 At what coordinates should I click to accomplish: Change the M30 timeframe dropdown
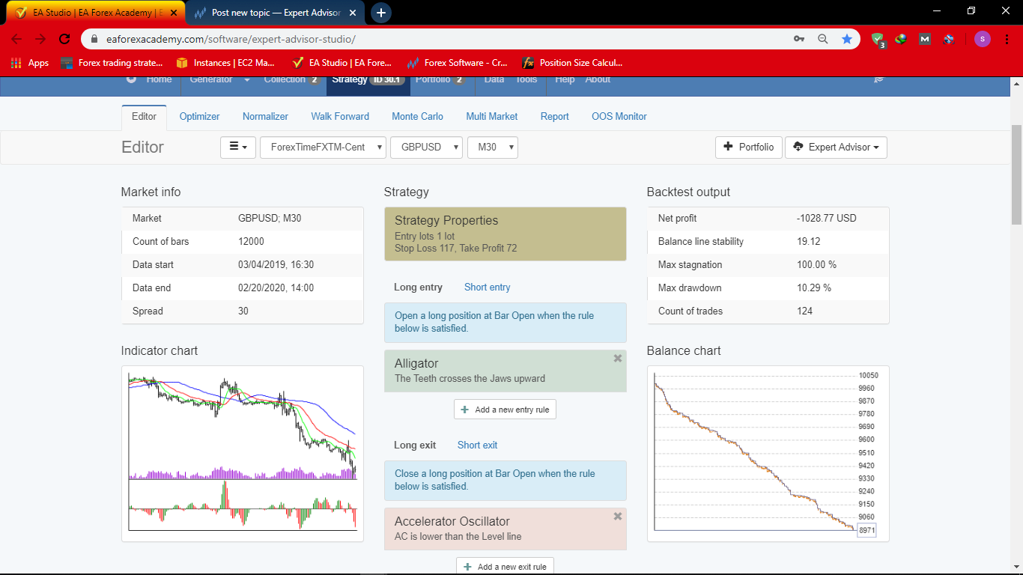492,147
